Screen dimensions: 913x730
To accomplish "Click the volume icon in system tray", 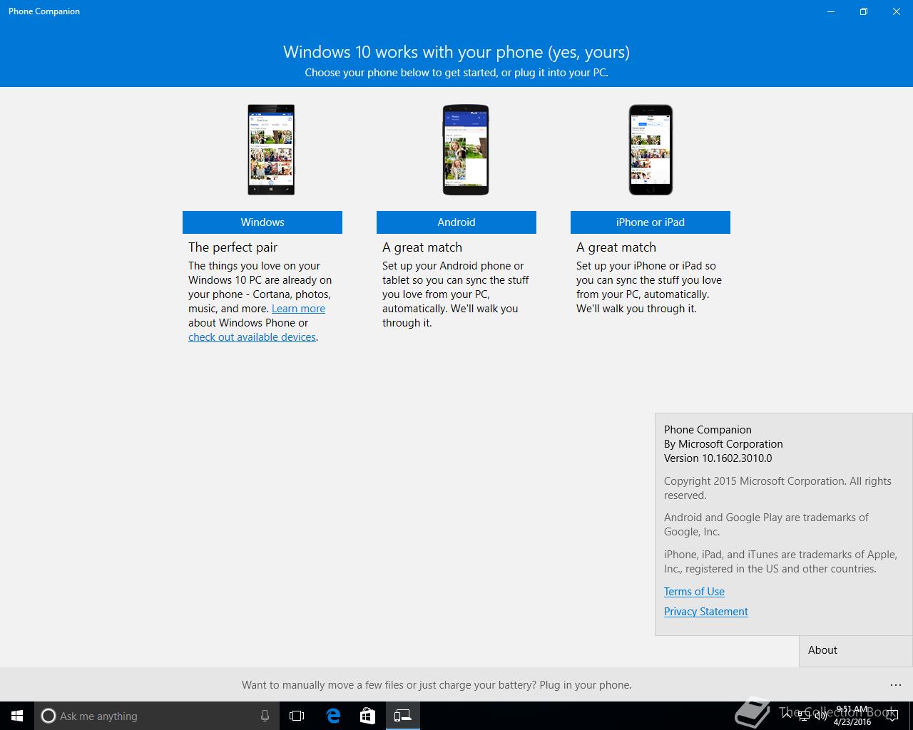I will coord(820,716).
